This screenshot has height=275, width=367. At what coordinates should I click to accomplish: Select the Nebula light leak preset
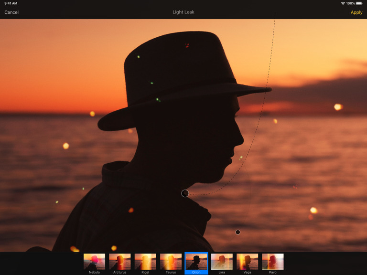click(94, 262)
